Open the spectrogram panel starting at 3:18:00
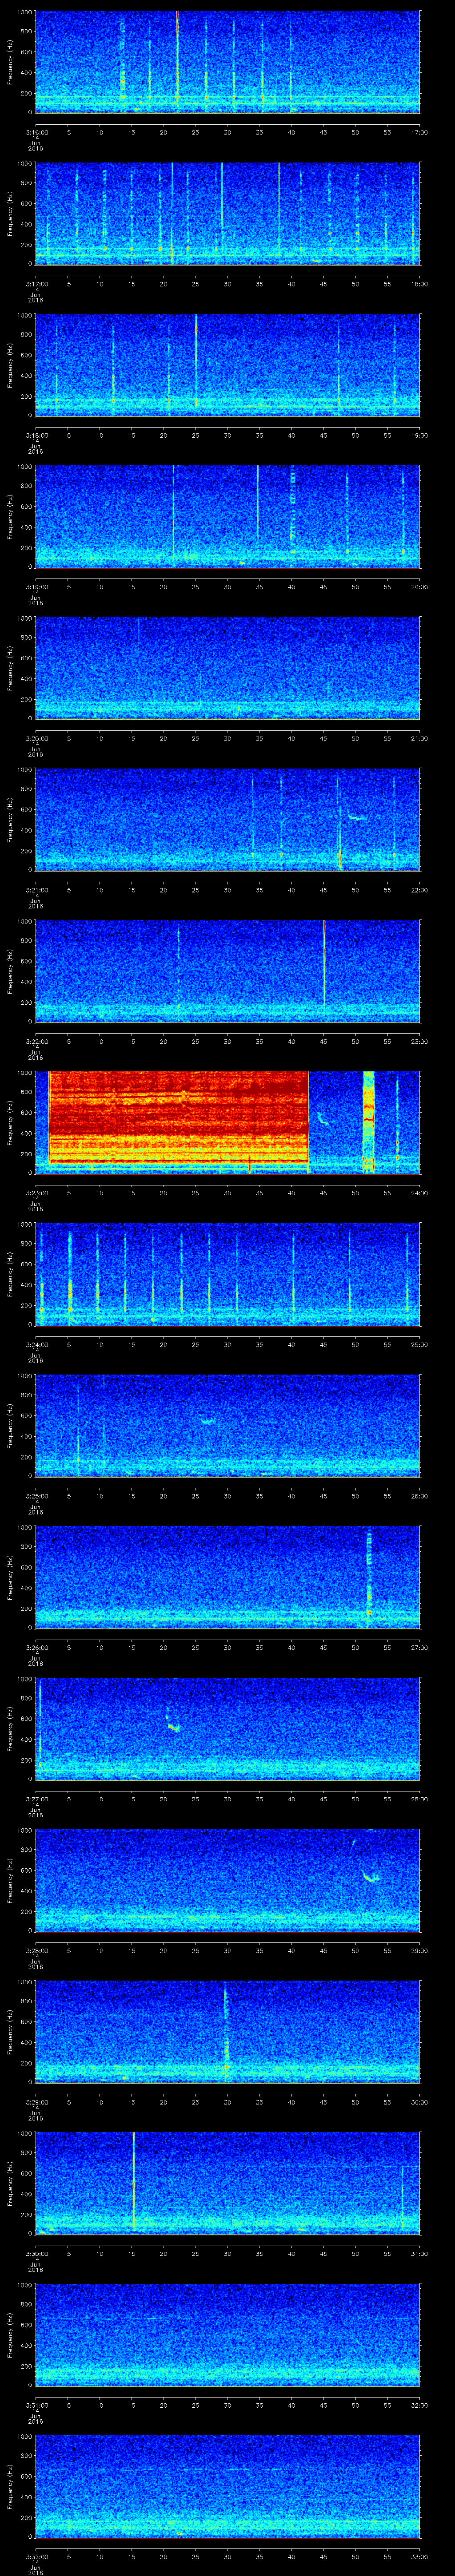Screen dimensions: 455x2576 point(227,365)
